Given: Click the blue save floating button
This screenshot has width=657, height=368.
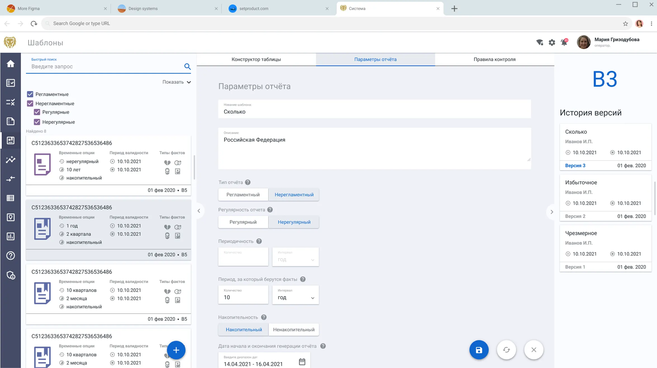Looking at the screenshot, I should click(x=479, y=350).
